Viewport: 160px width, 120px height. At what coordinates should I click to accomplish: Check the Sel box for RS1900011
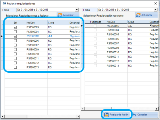coord(15,58)
